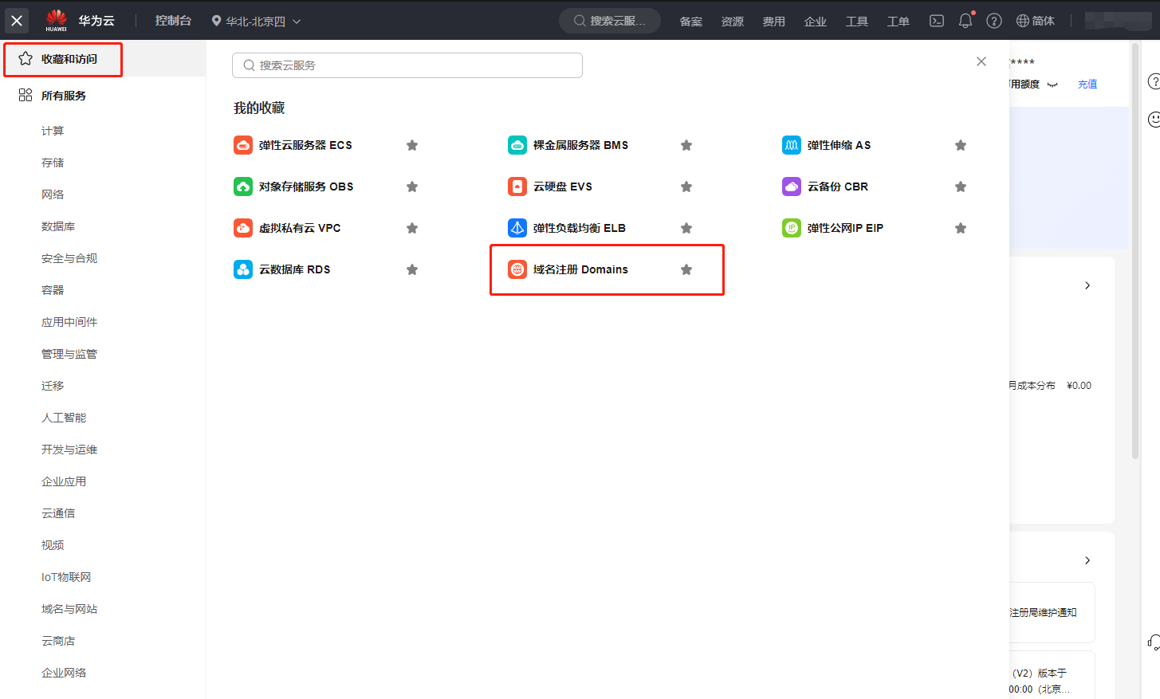Click the grid icon beside 所有服务

pyautogui.click(x=26, y=95)
